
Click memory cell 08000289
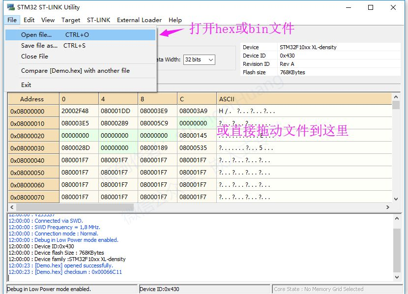tap(118, 123)
